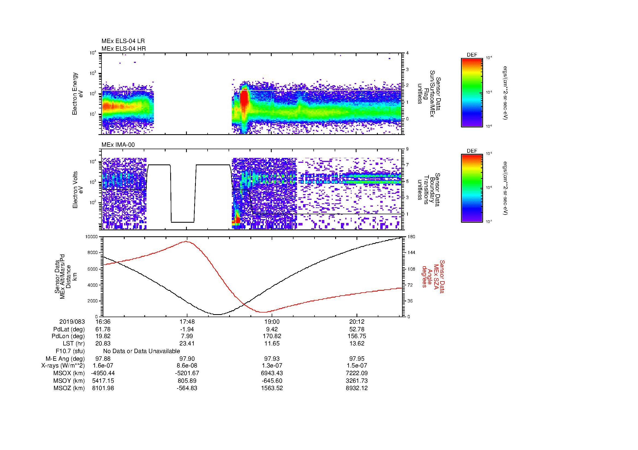Image resolution: width=638 pixels, height=450 pixels.
Task: Click the '180' tick on the SZA axis
Action: click(411, 237)
